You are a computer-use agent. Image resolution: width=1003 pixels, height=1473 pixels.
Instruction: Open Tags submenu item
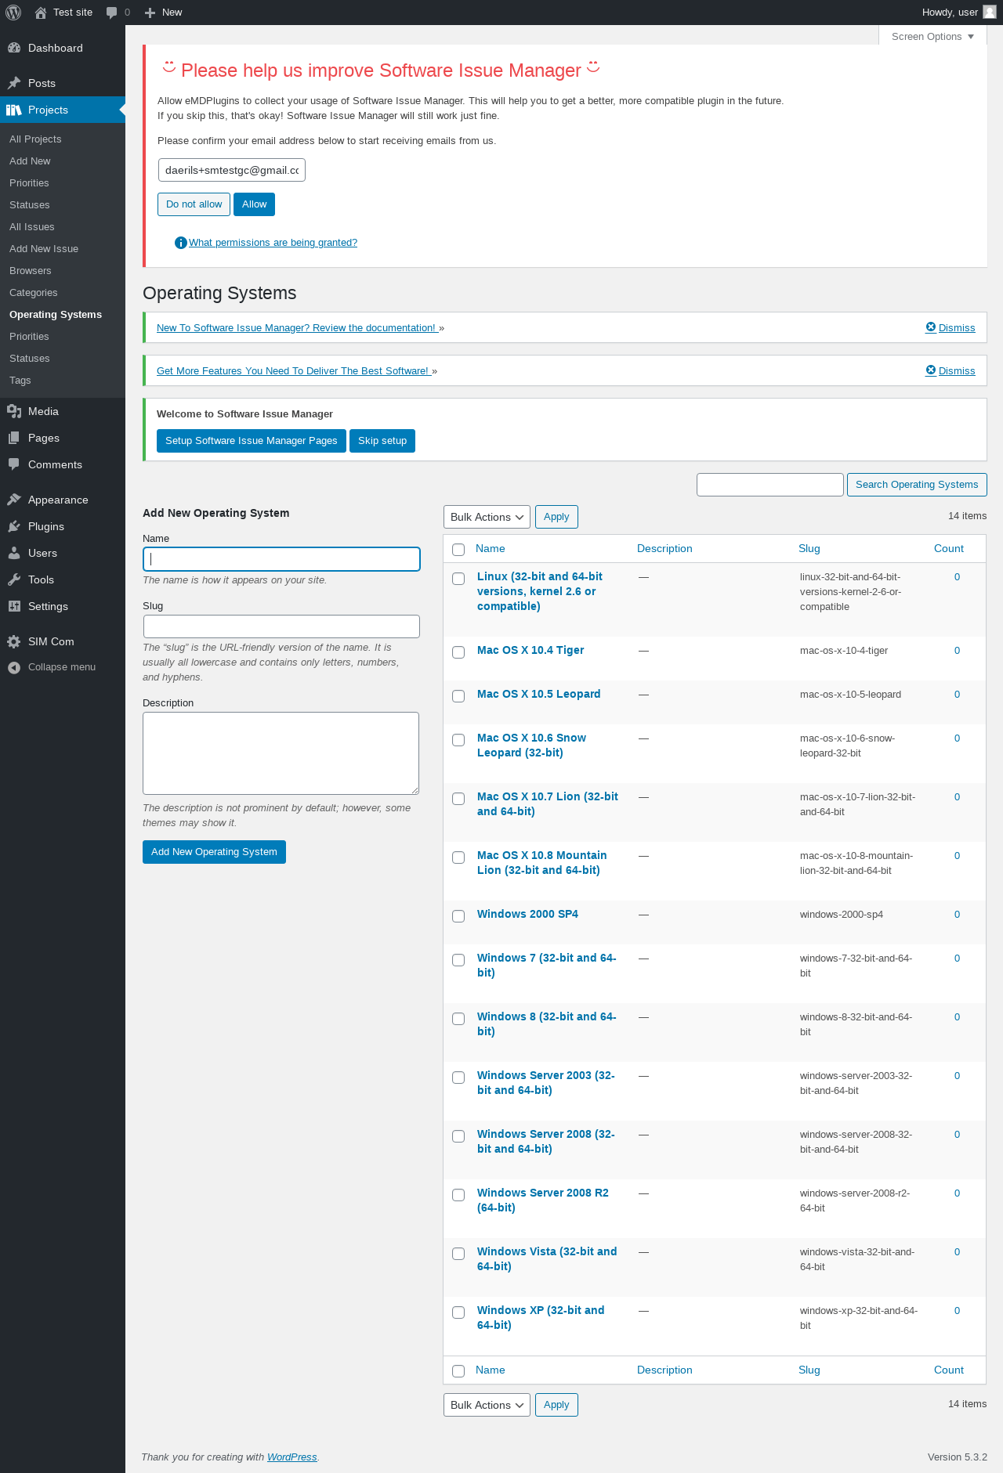[x=20, y=380]
